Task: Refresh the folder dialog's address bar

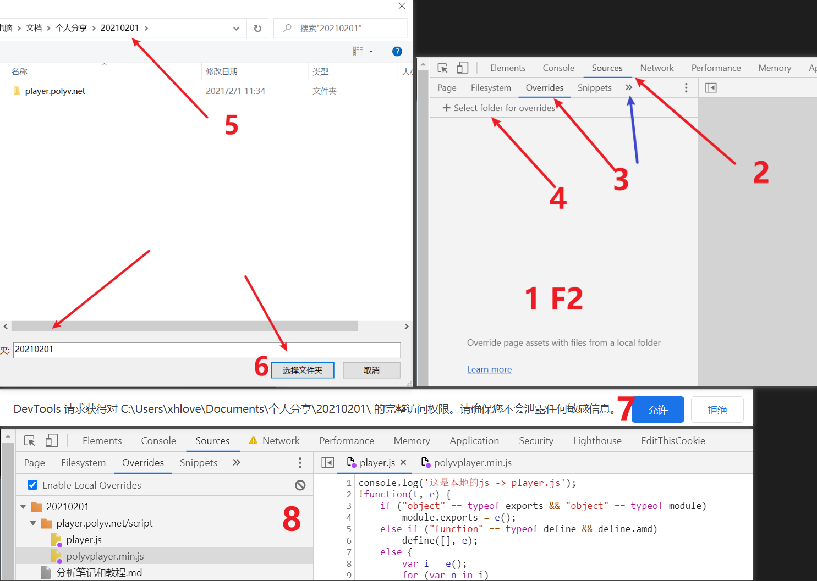Action: [x=257, y=29]
